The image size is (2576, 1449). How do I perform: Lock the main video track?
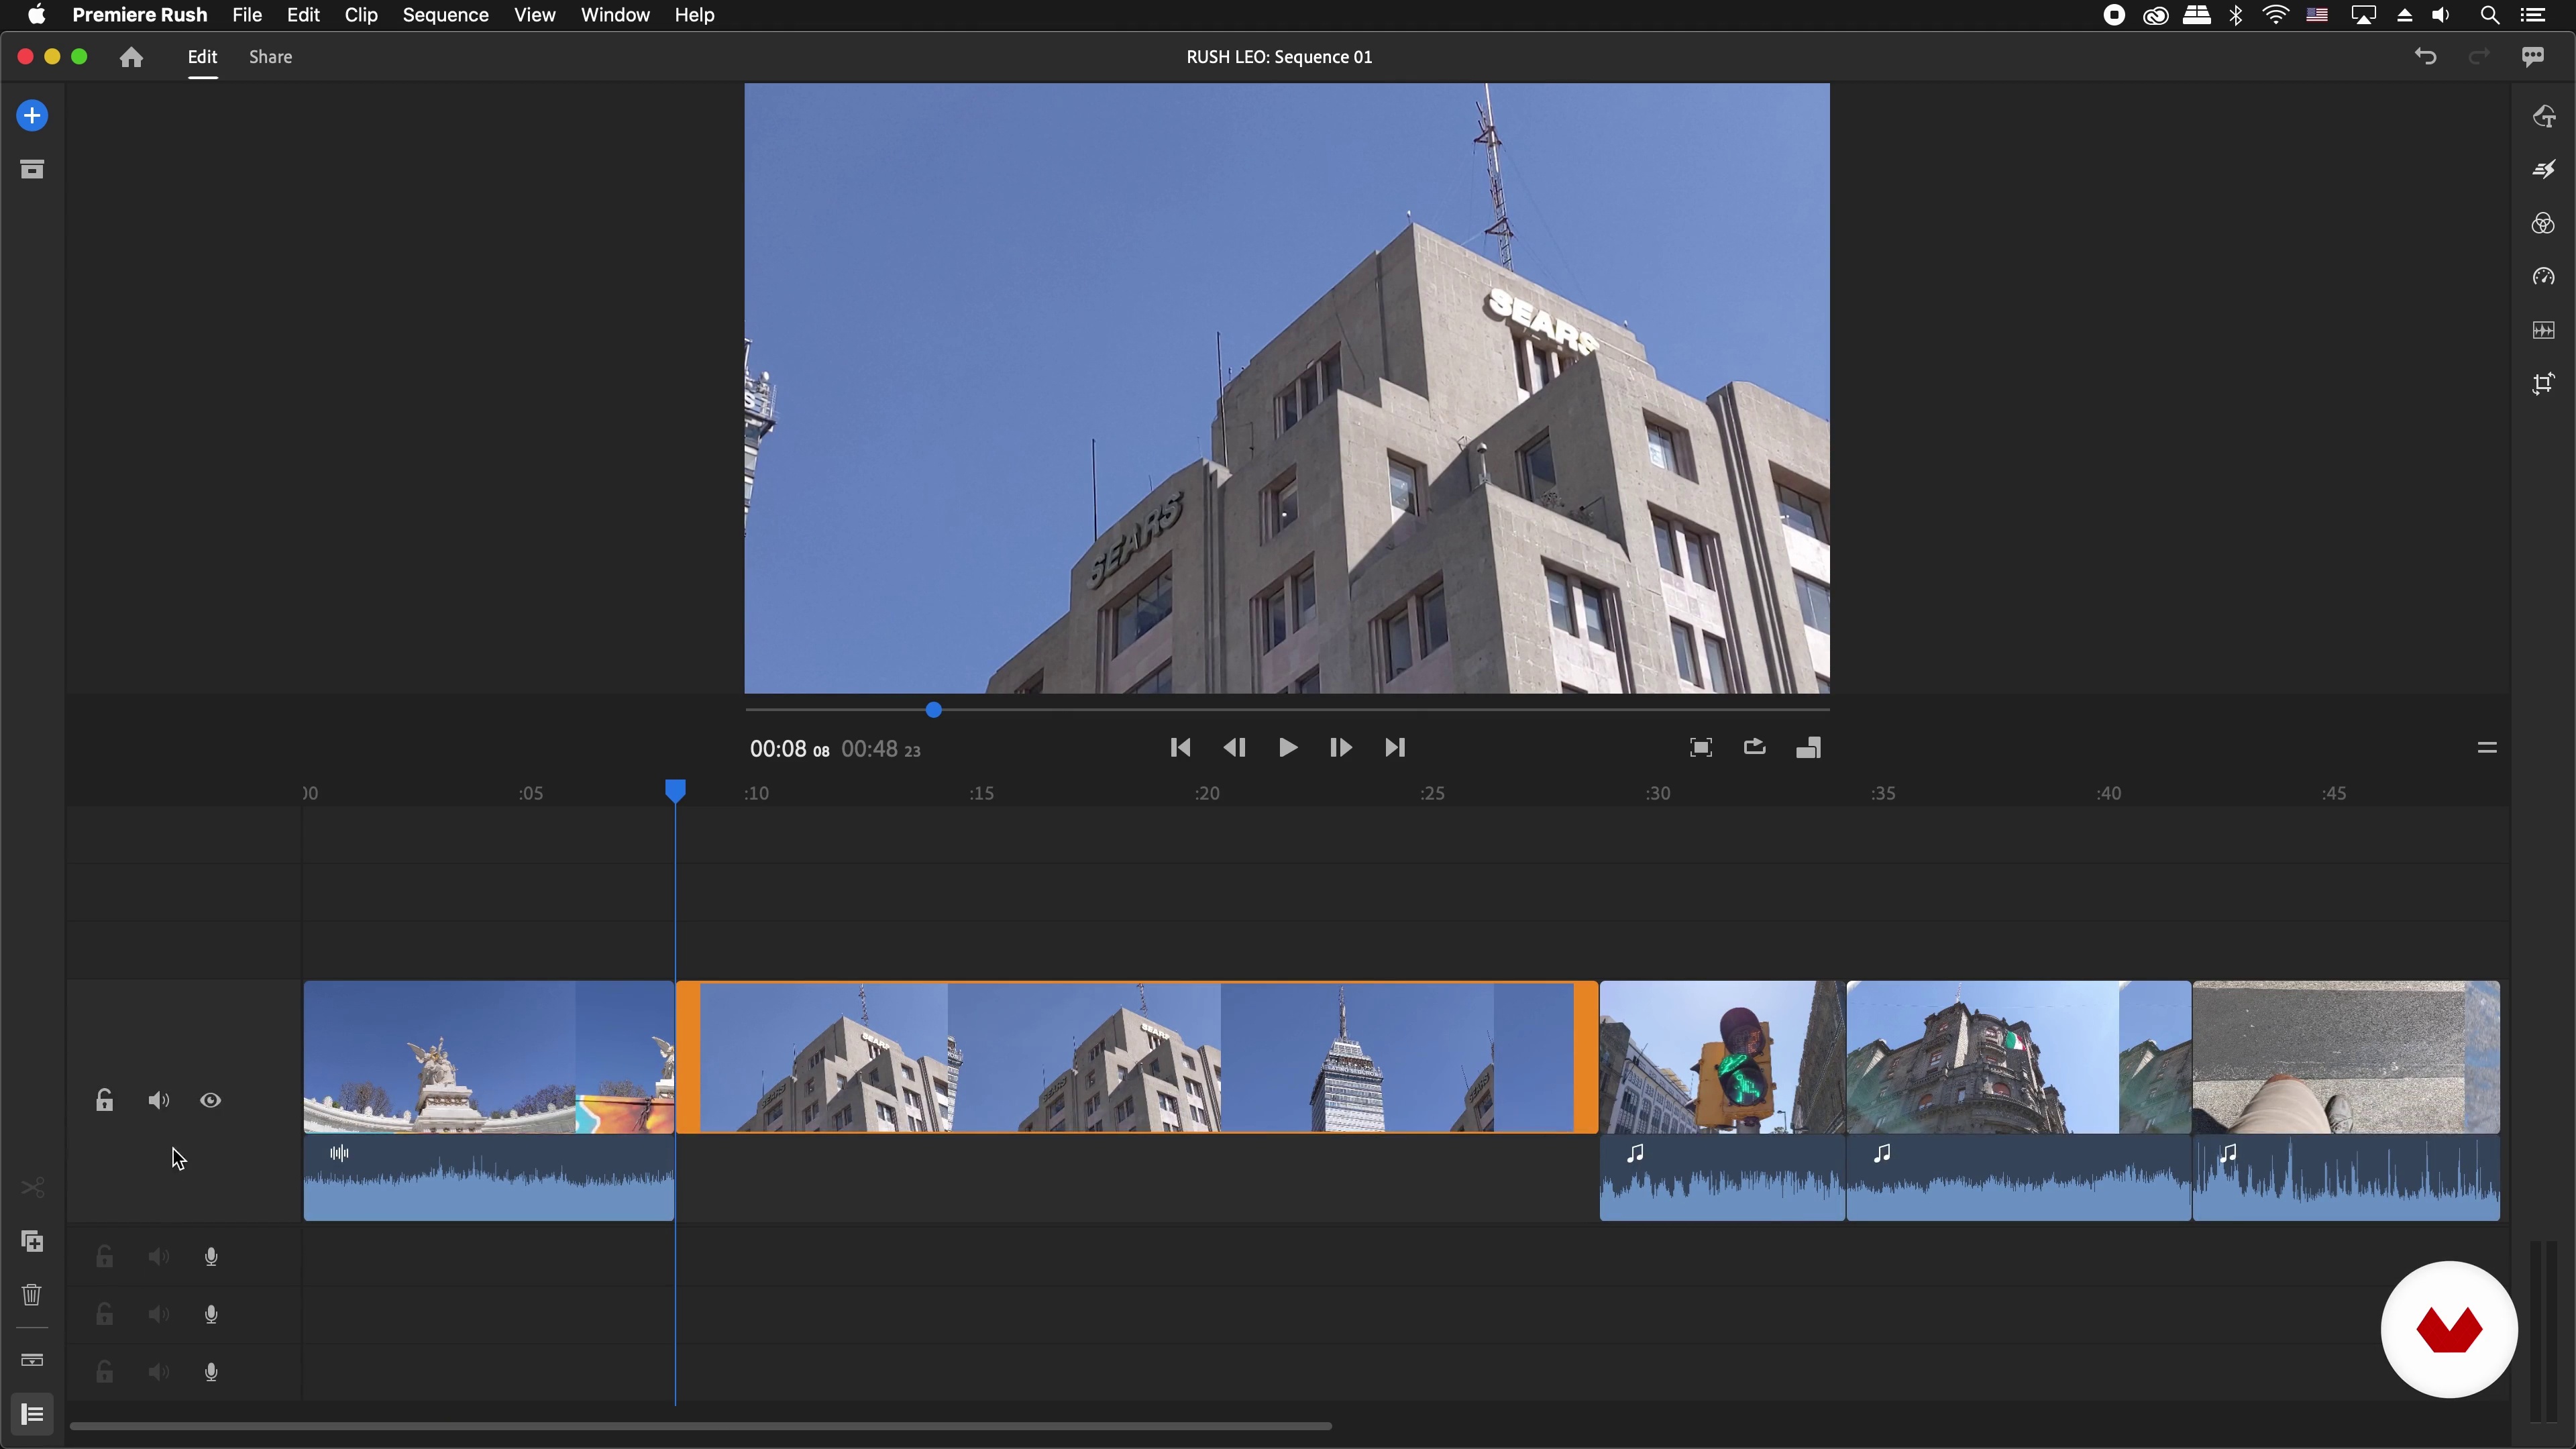pyautogui.click(x=104, y=1100)
